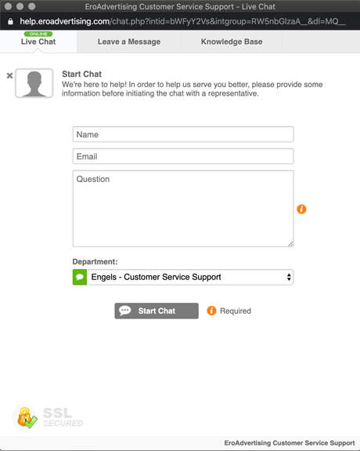
Task: Open the Leave a Message tab
Action: click(x=129, y=42)
